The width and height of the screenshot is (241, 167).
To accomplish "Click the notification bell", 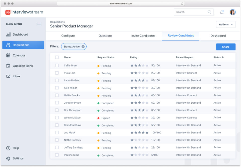I will click(x=222, y=12).
